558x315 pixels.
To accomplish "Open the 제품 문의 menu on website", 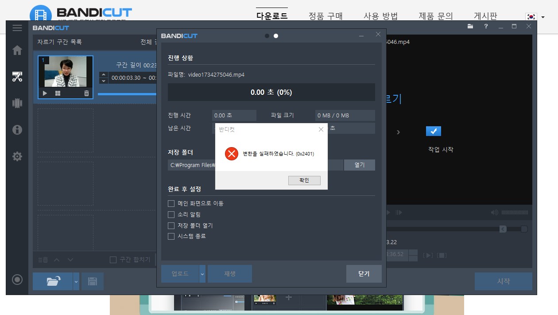I will point(436,16).
